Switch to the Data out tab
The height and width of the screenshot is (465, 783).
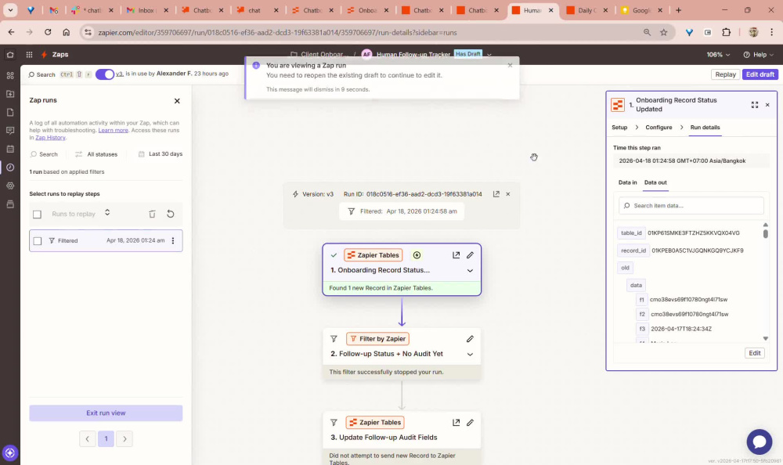tap(655, 182)
